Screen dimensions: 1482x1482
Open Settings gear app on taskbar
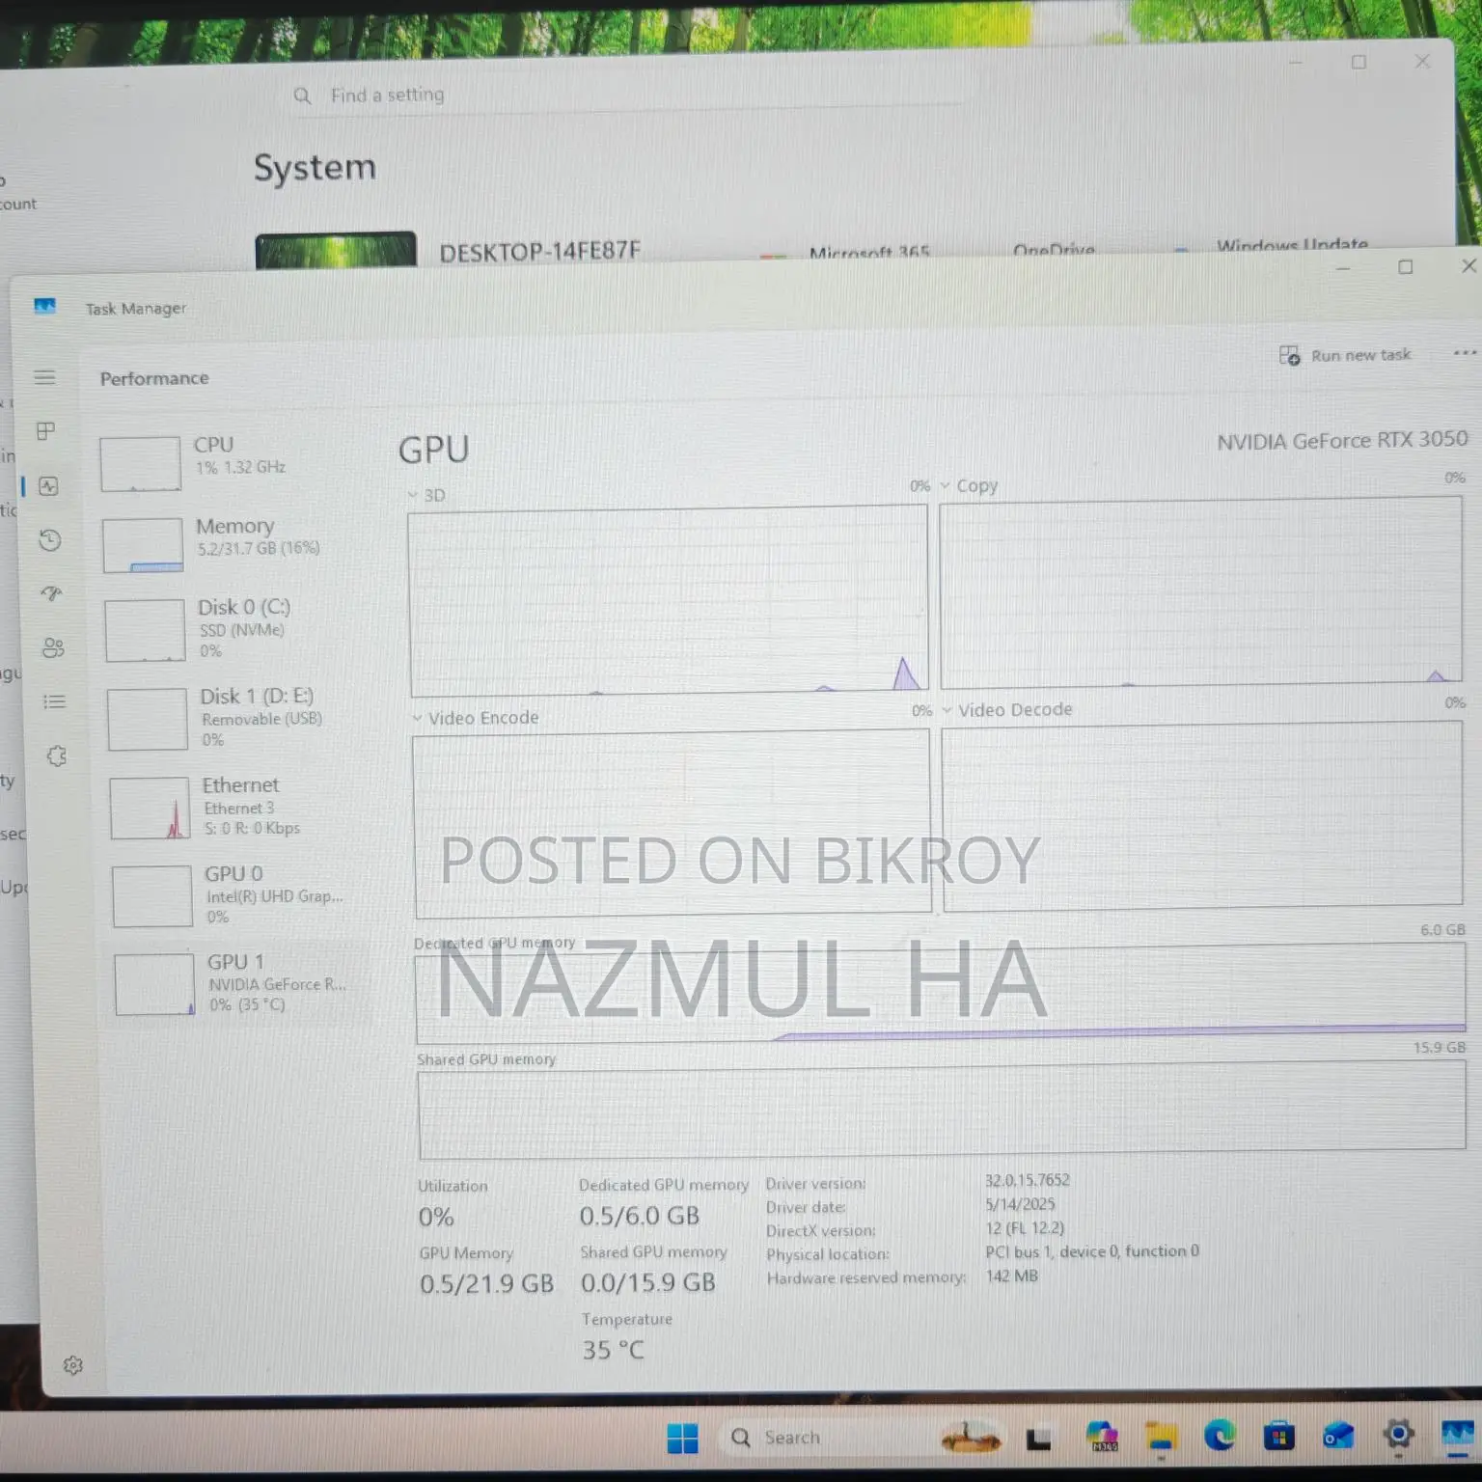click(1398, 1436)
